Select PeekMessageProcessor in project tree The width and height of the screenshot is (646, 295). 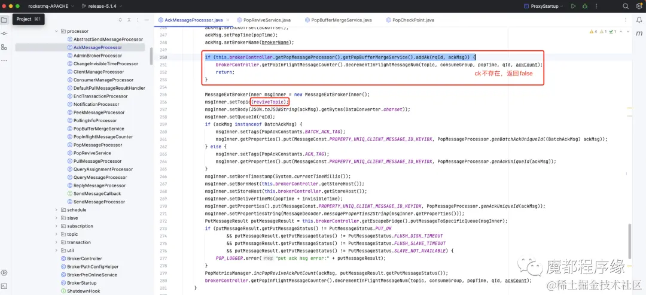(x=99, y=112)
